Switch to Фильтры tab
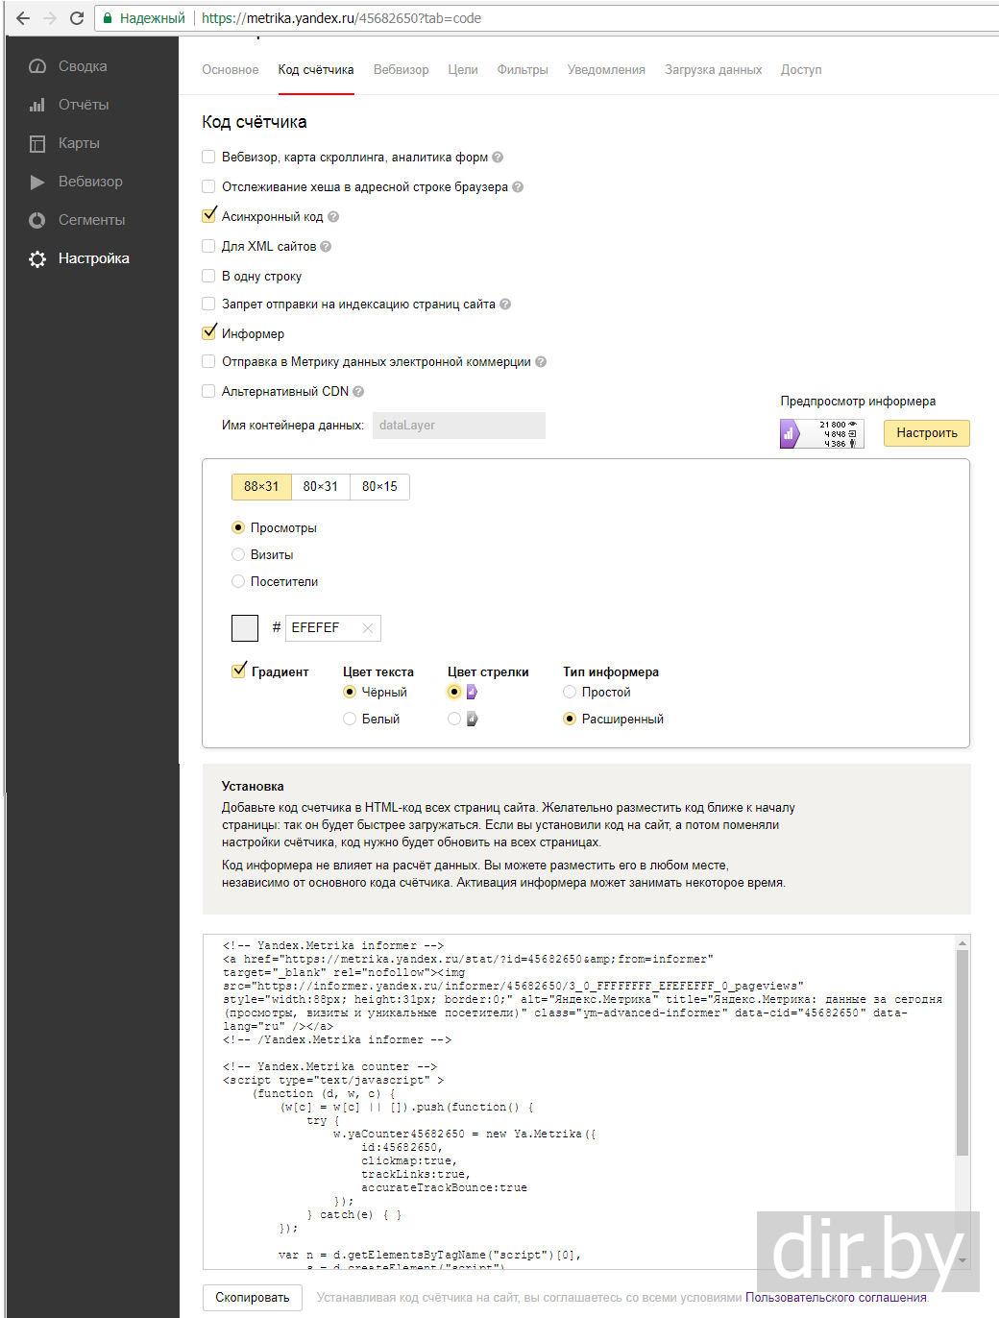Viewport: 999px width, 1318px height. [523, 70]
